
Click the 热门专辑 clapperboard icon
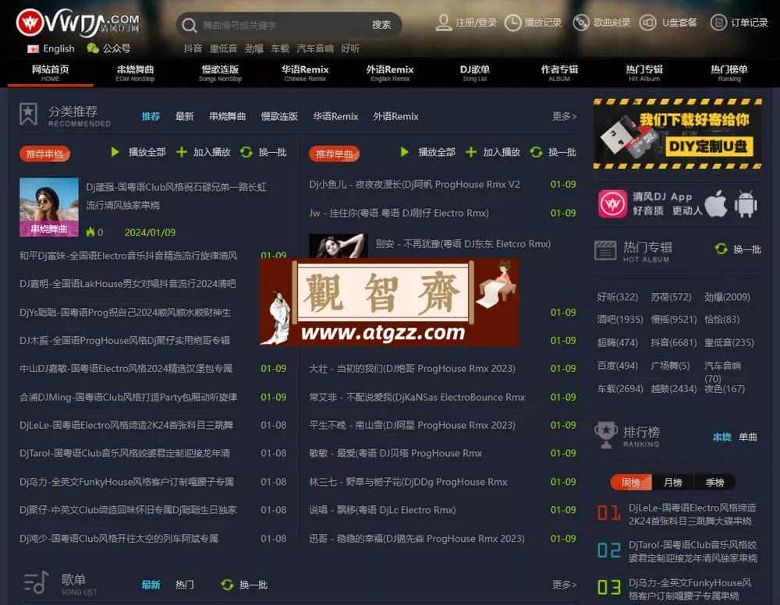pos(605,250)
